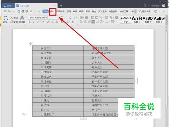Add a table row with bottom plus button

pos(83,118)
